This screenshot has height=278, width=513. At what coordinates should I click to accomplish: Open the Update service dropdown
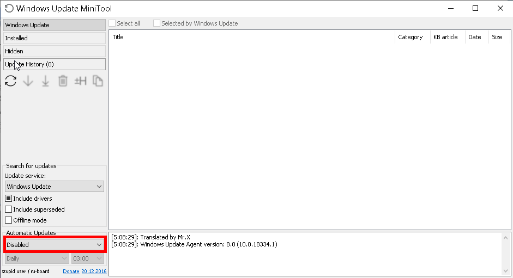(x=55, y=187)
